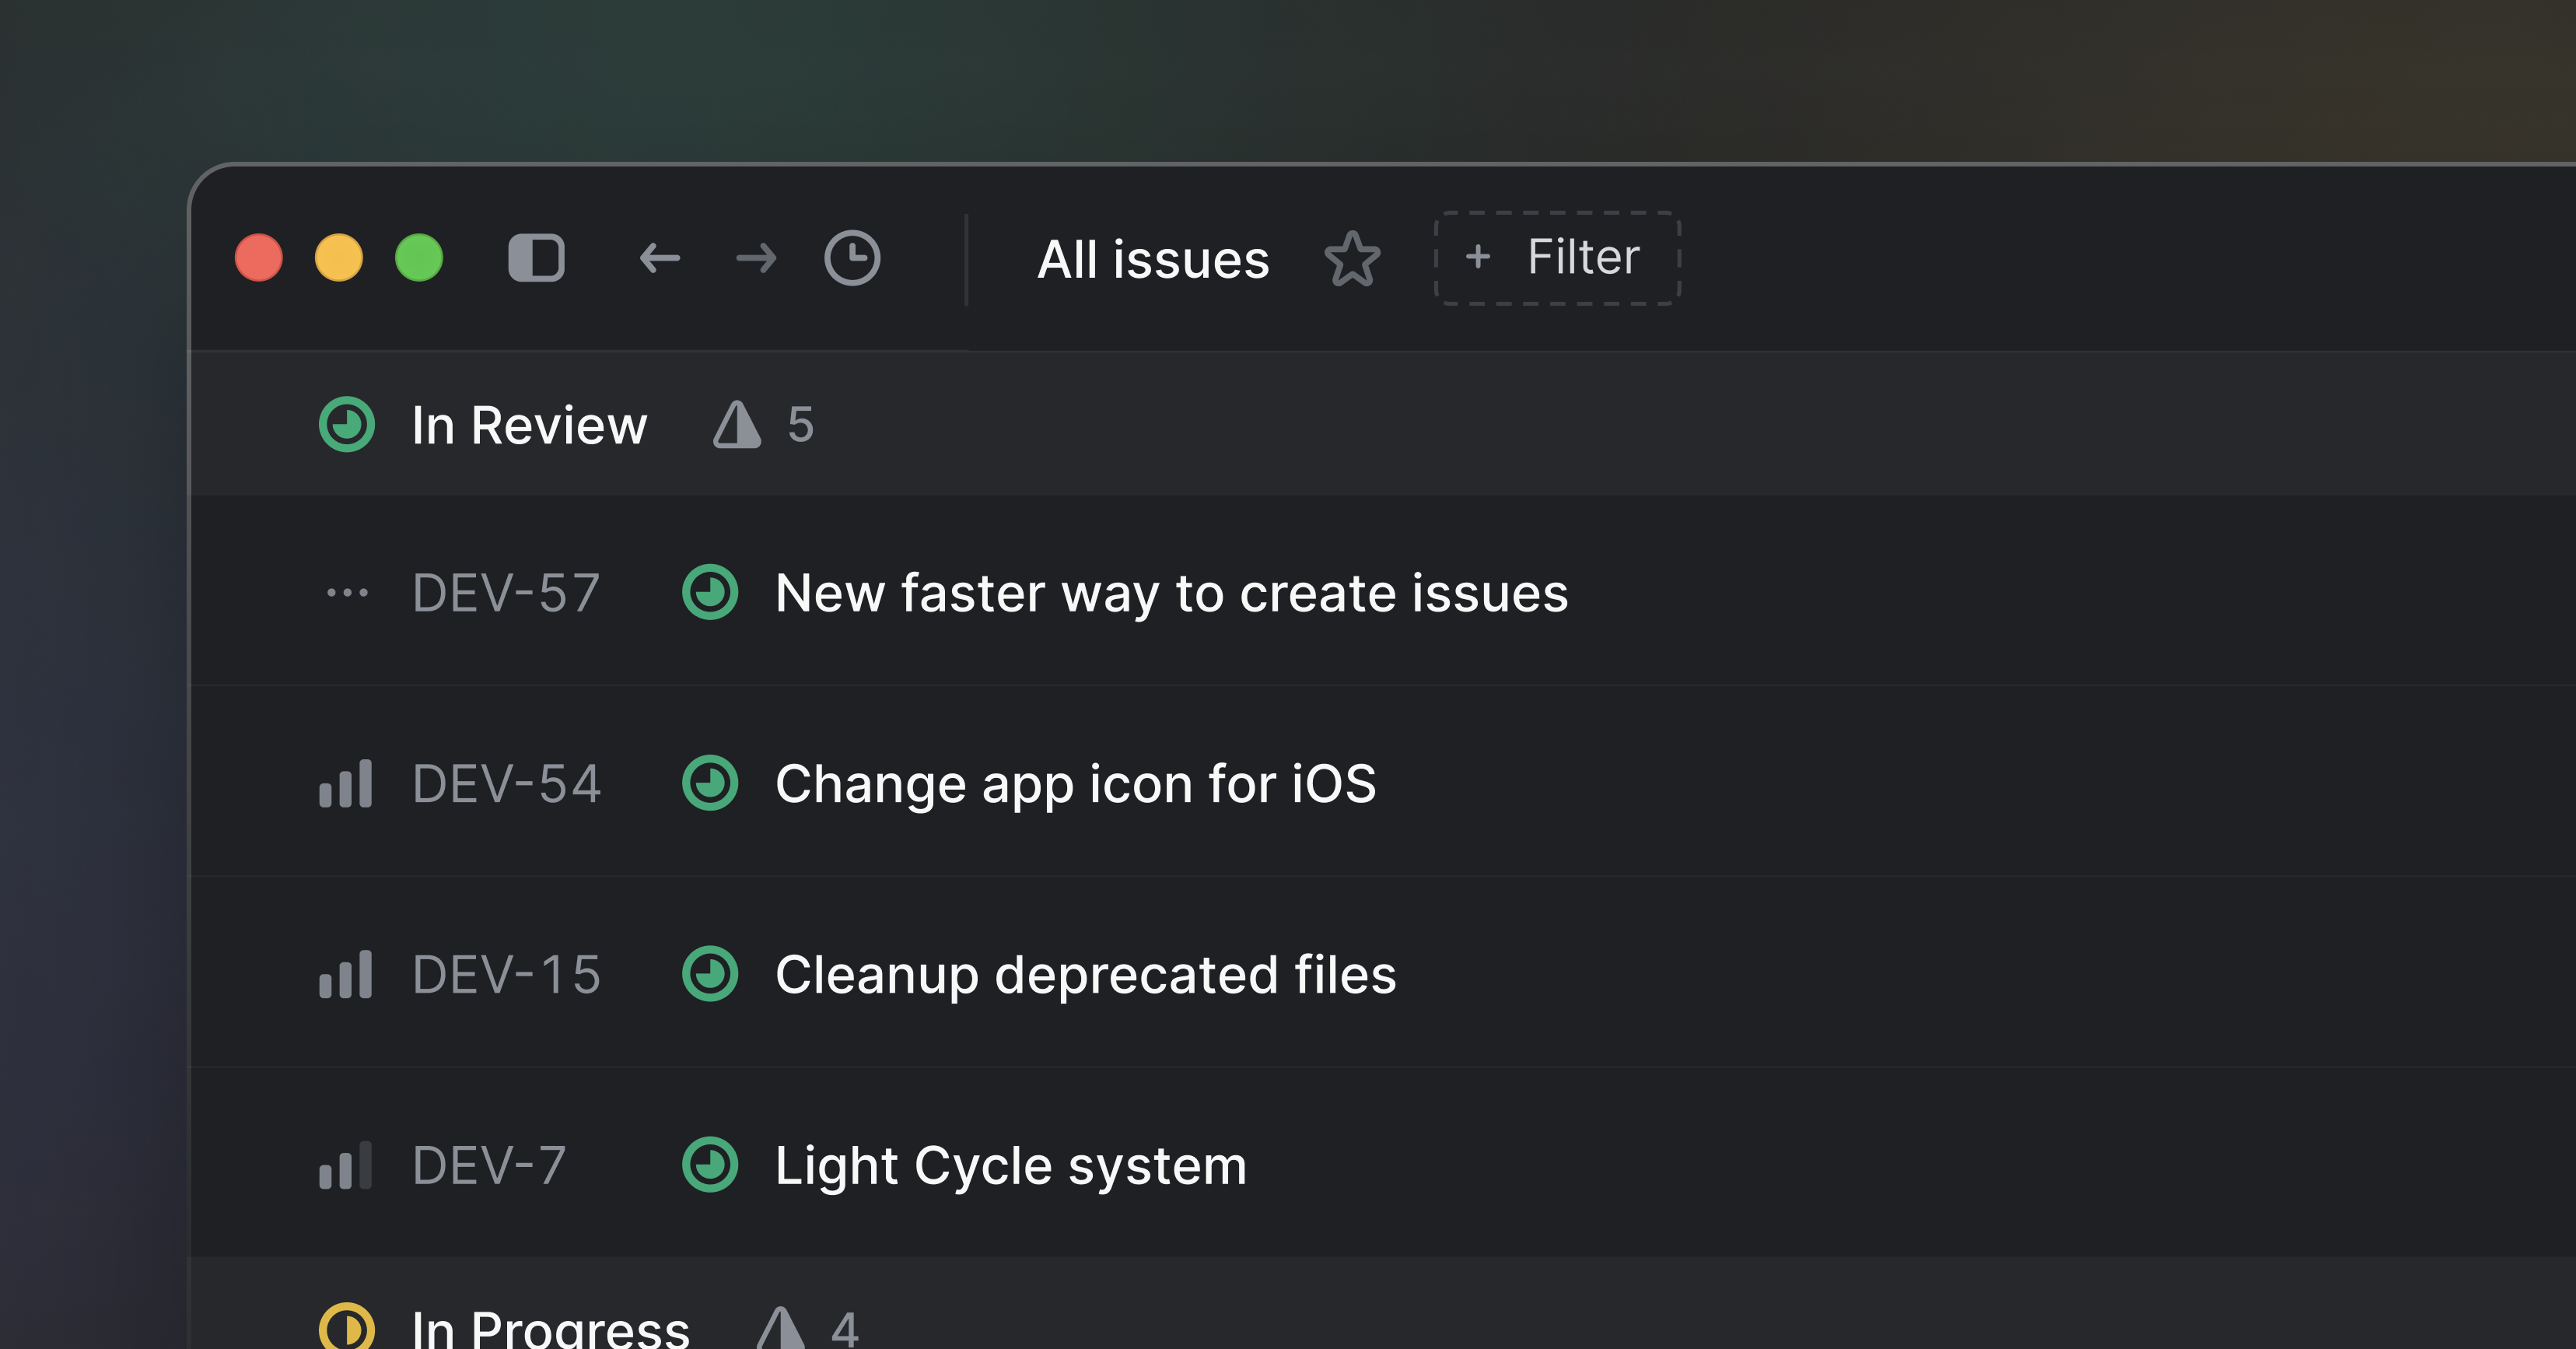
Task: Click the In Review status icon
Action: click(x=349, y=426)
